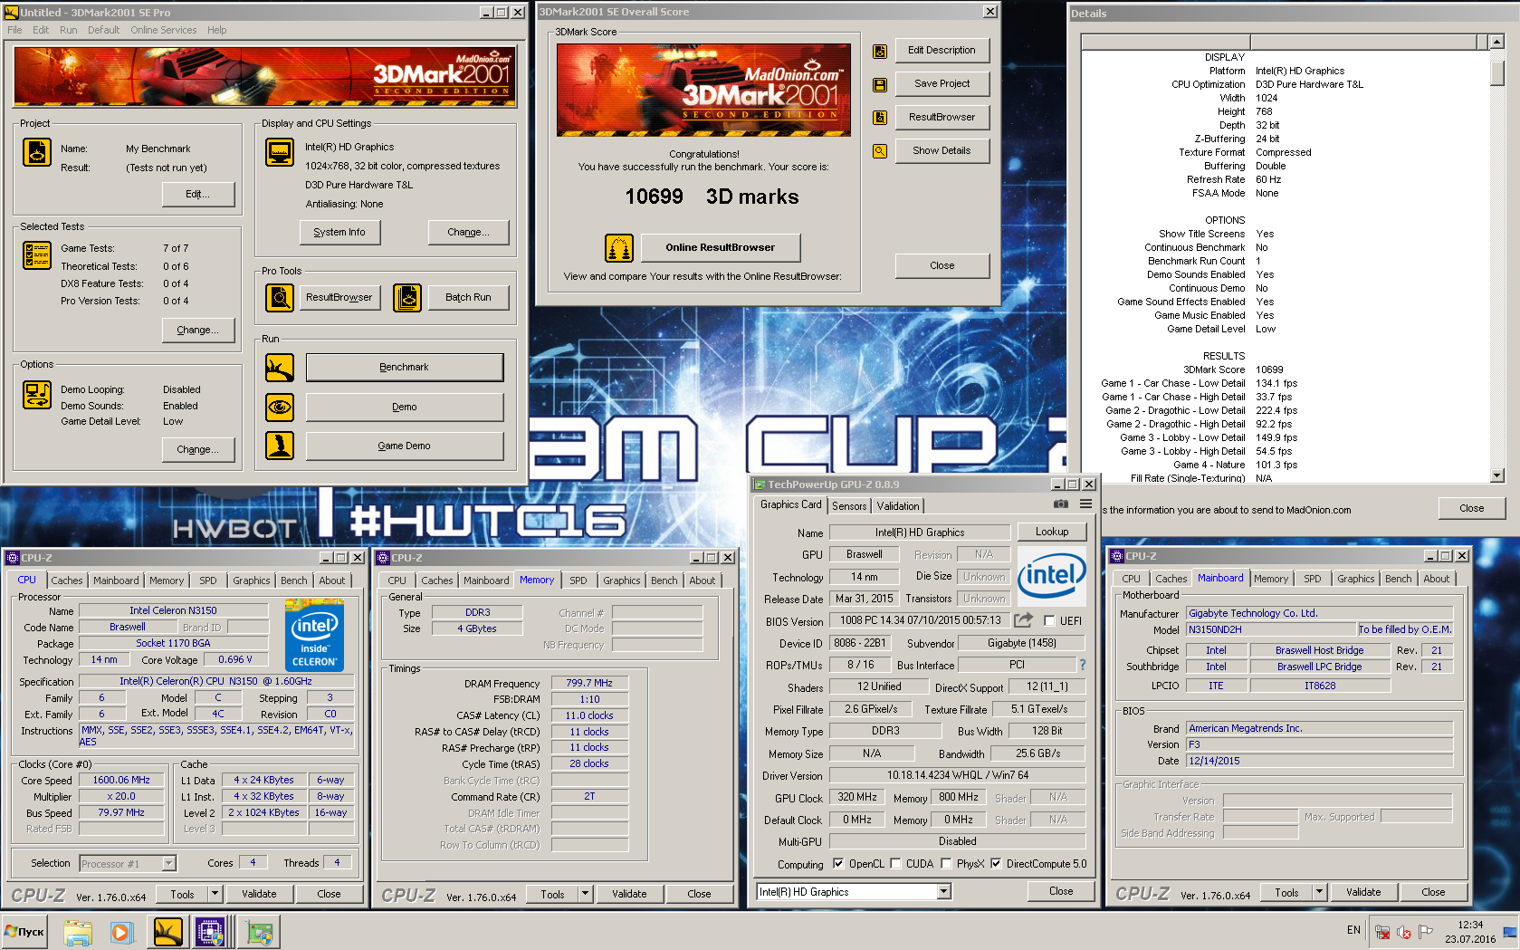The width and height of the screenshot is (1520, 950).
Task: Open the Online Services menu
Action: tap(163, 30)
